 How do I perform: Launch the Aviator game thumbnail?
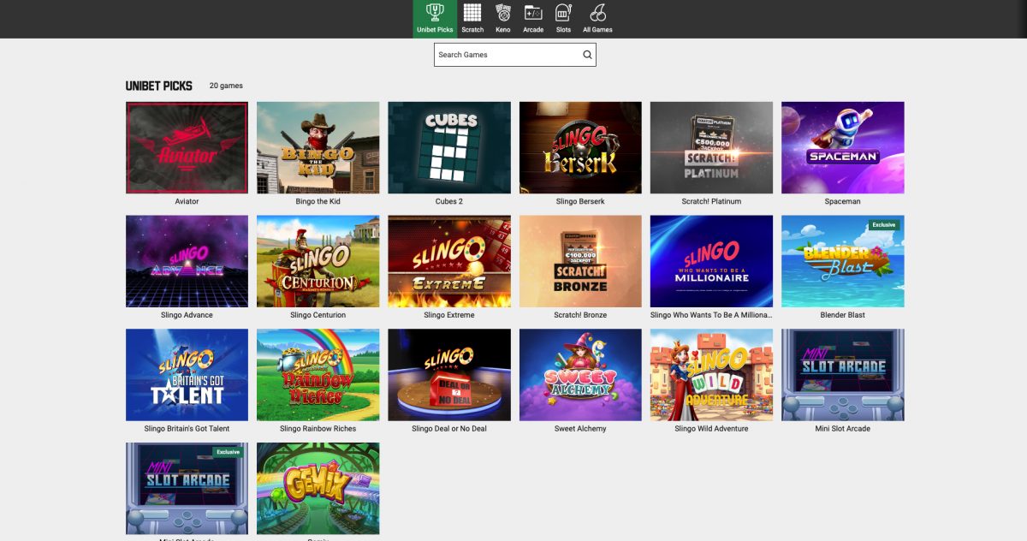(187, 148)
